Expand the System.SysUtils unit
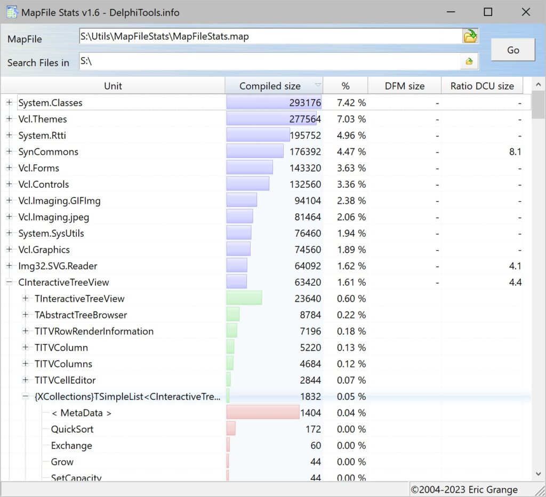Image resolution: width=546 pixels, height=497 pixels. pyautogui.click(x=10, y=233)
